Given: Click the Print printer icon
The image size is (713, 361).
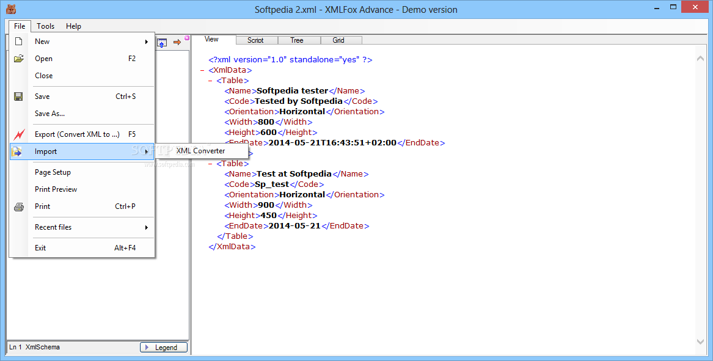Looking at the screenshot, I should coord(18,206).
